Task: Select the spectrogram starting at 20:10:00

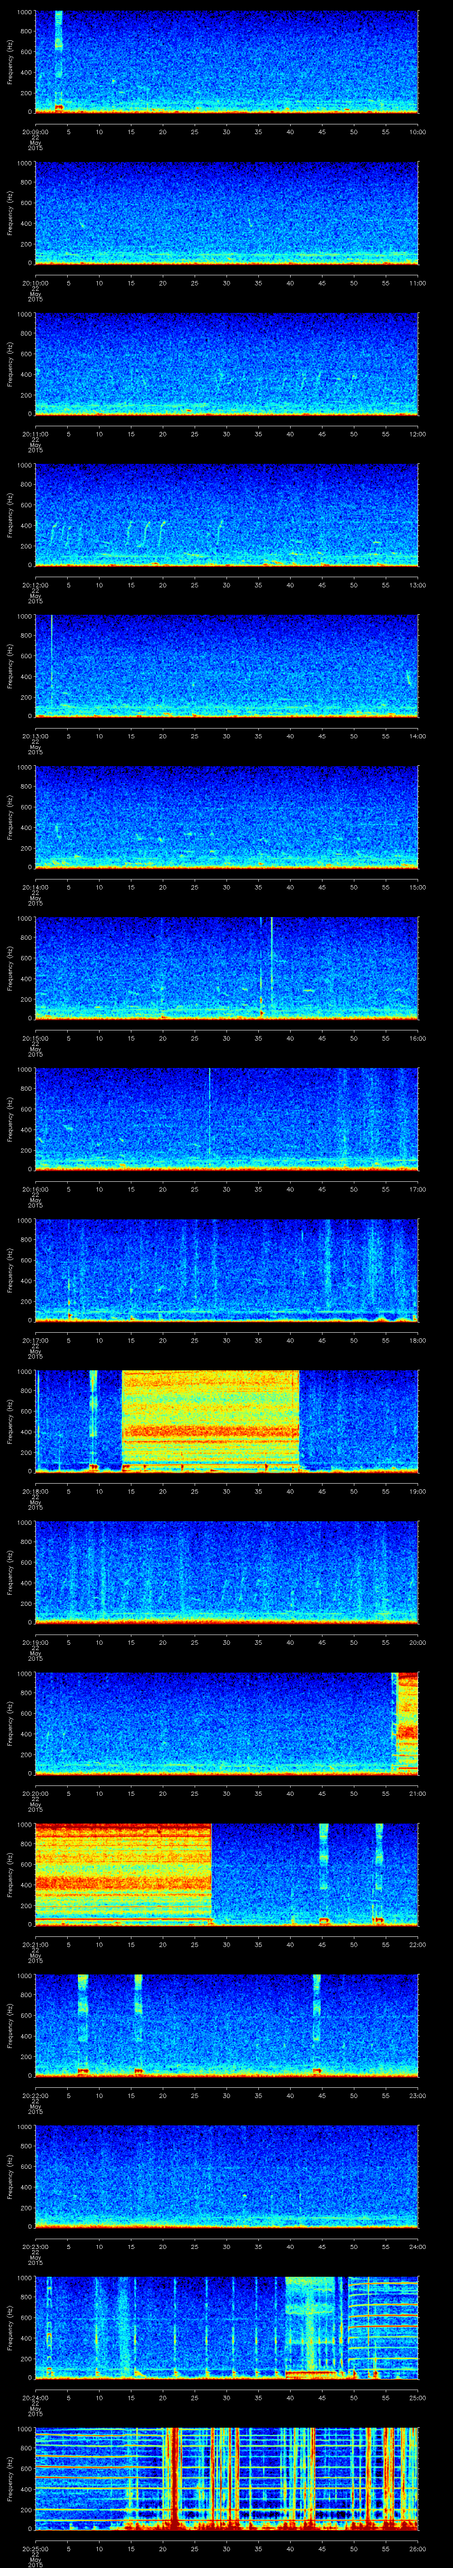Action: pyautogui.click(x=226, y=213)
